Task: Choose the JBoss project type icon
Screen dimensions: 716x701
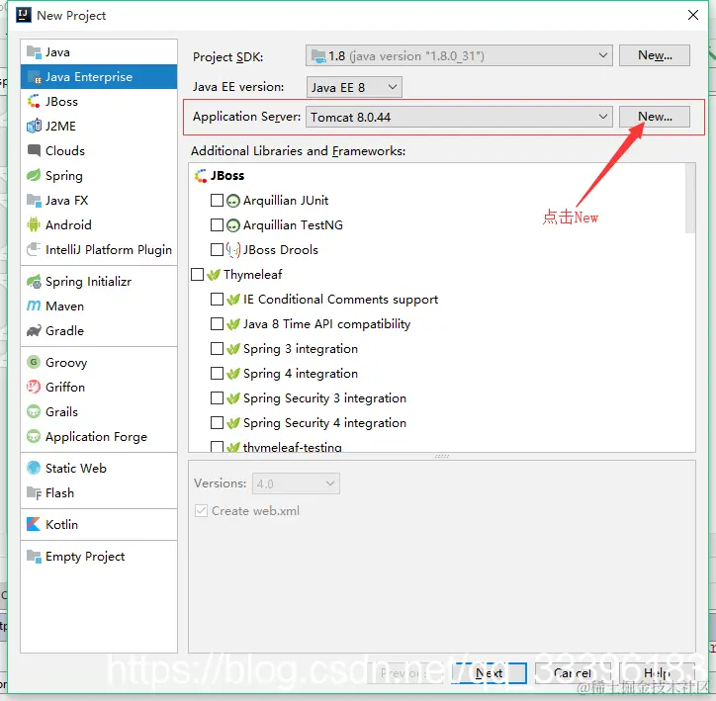Action: [34, 101]
